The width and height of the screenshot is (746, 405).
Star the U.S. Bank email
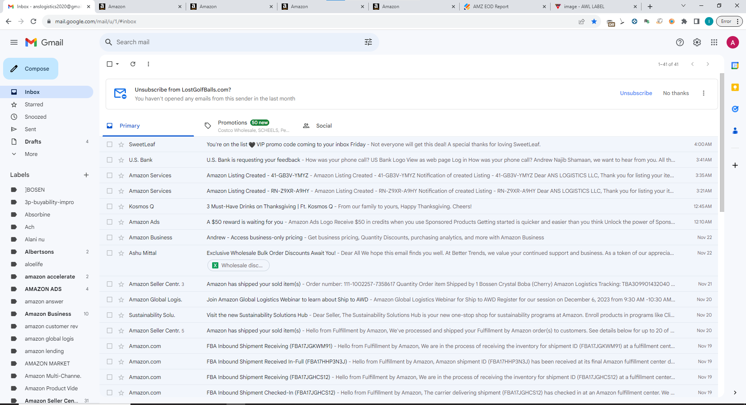[x=121, y=160]
